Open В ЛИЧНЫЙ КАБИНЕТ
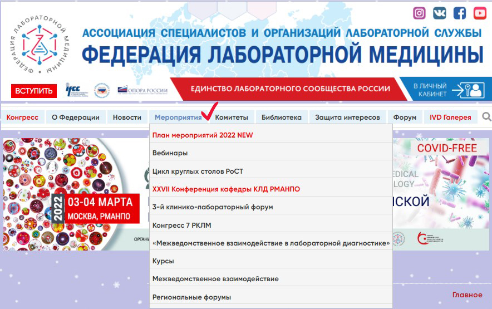The width and height of the screenshot is (492, 309). pos(430,90)
